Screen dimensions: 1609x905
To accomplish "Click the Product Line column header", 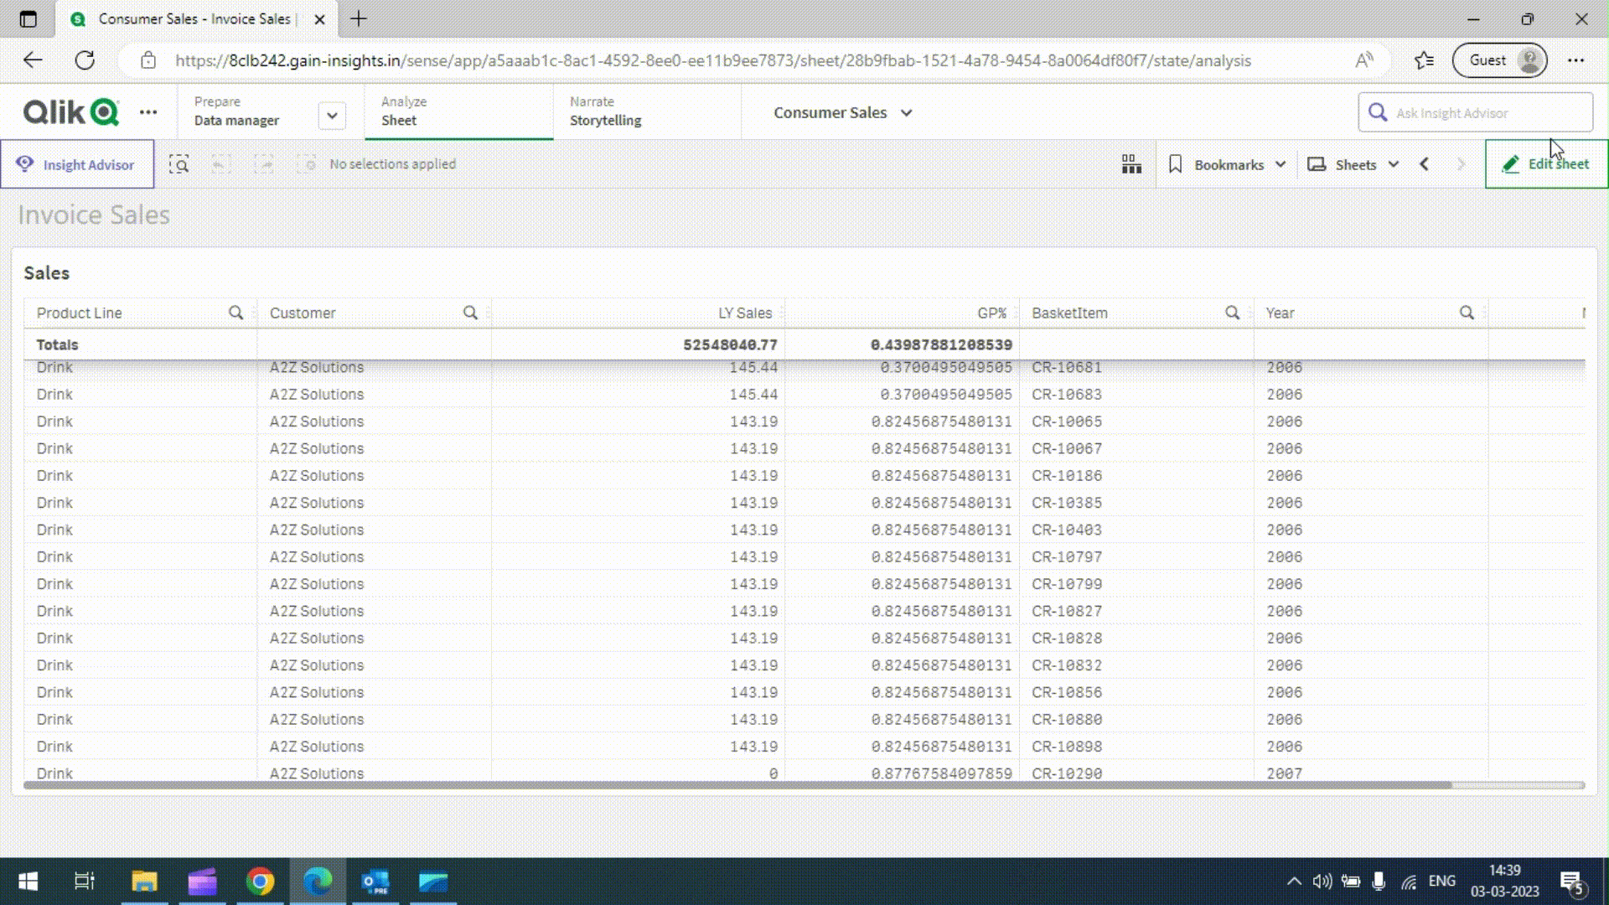I will pyautogui.click(x=79, y=313).
